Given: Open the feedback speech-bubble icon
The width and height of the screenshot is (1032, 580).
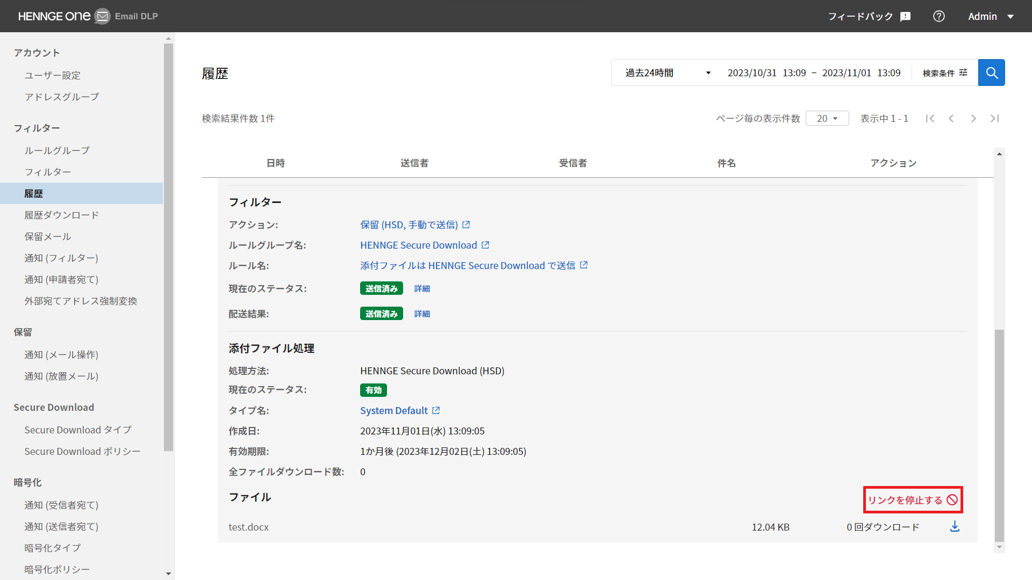Looking at the screenshot, I should [906, 17].
